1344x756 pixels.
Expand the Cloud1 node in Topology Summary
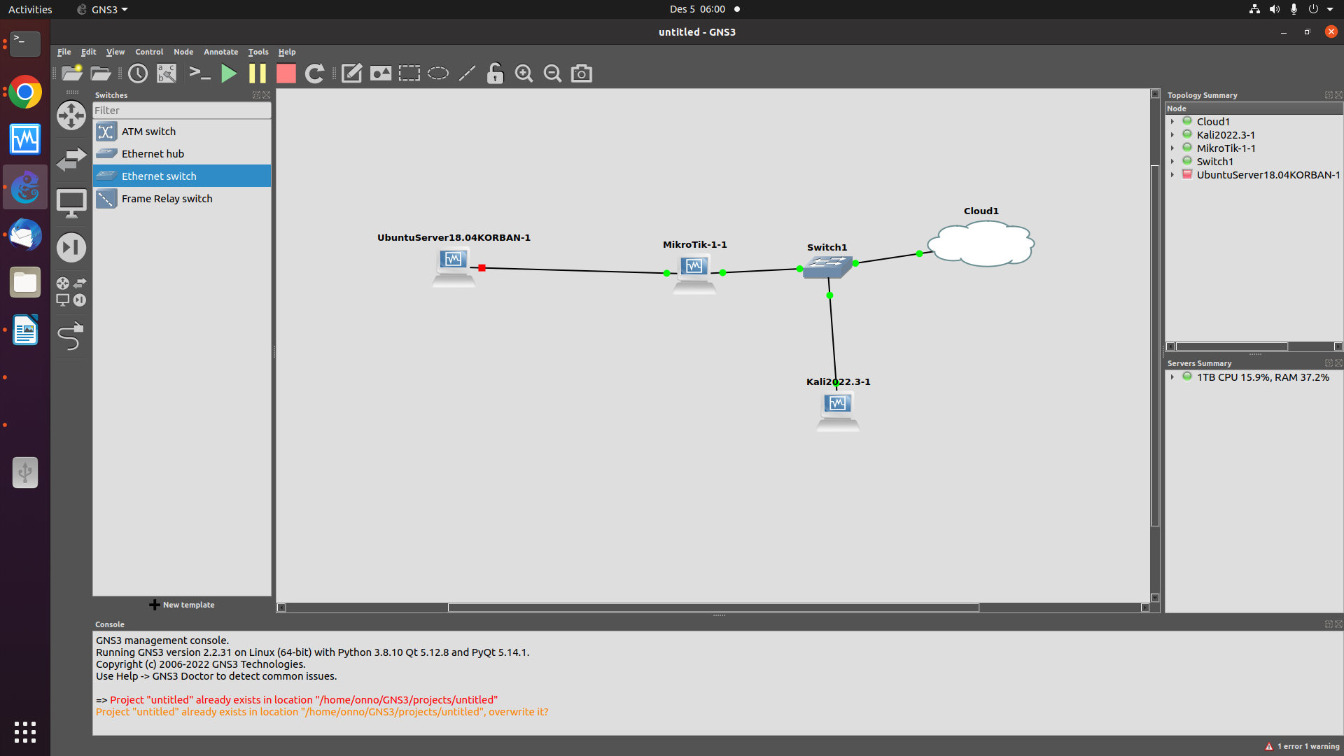(1172, 122)
